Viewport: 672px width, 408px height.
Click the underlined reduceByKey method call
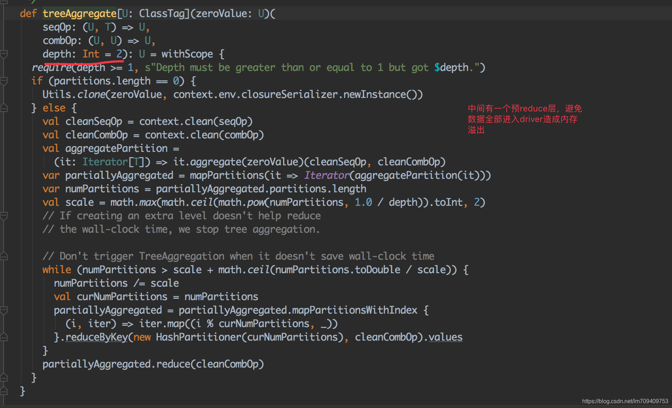(97, 337)
